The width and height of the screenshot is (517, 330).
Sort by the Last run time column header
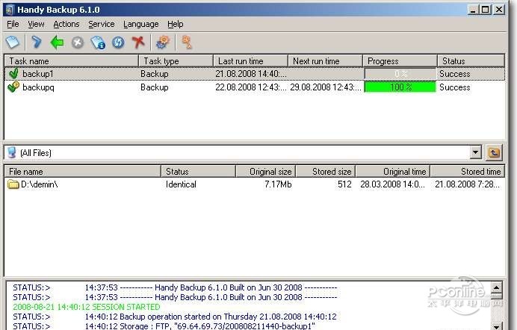[x=250, y=61]
